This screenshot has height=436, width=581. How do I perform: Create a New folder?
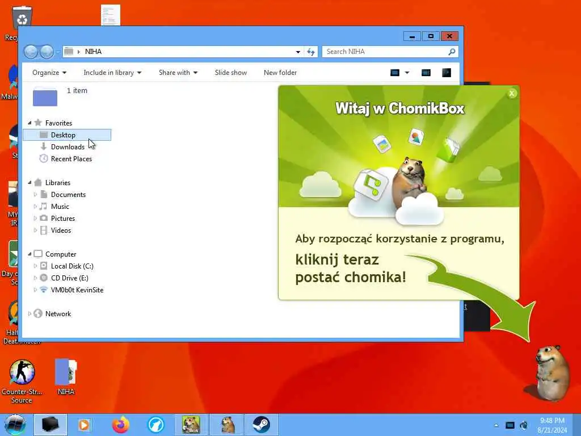[x=280, y=73]
